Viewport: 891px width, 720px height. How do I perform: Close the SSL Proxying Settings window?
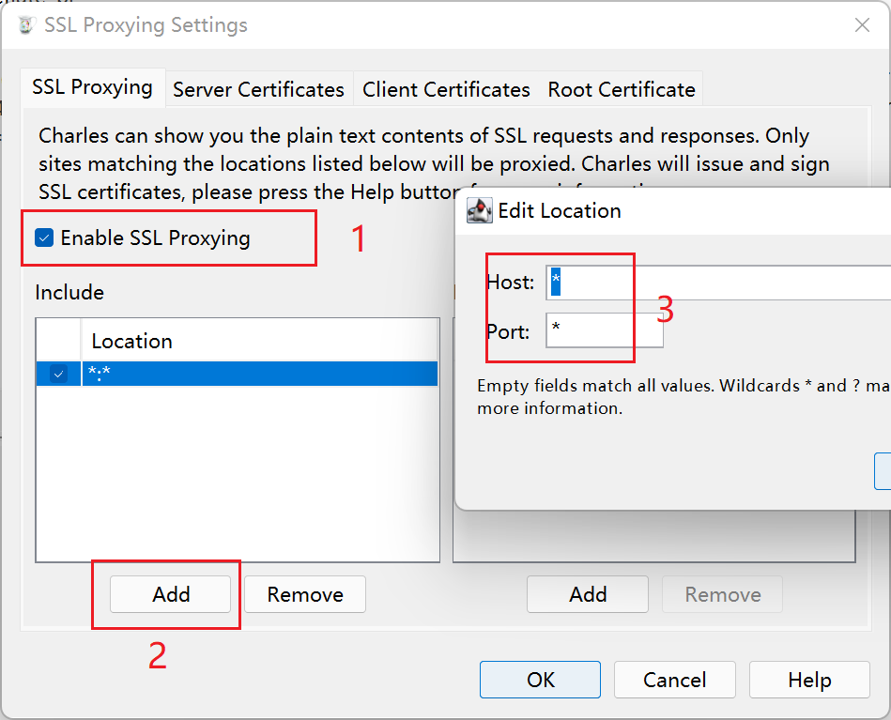point(862,25)
